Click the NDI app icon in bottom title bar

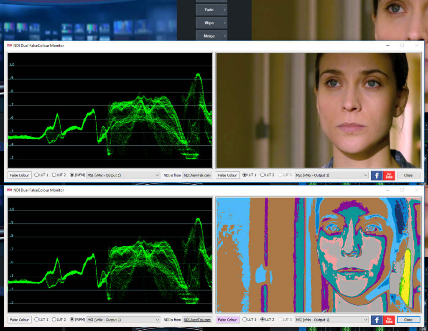point(9,190)
